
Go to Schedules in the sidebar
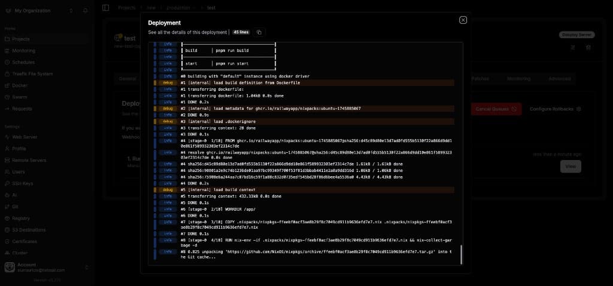(x=23, y=62)
